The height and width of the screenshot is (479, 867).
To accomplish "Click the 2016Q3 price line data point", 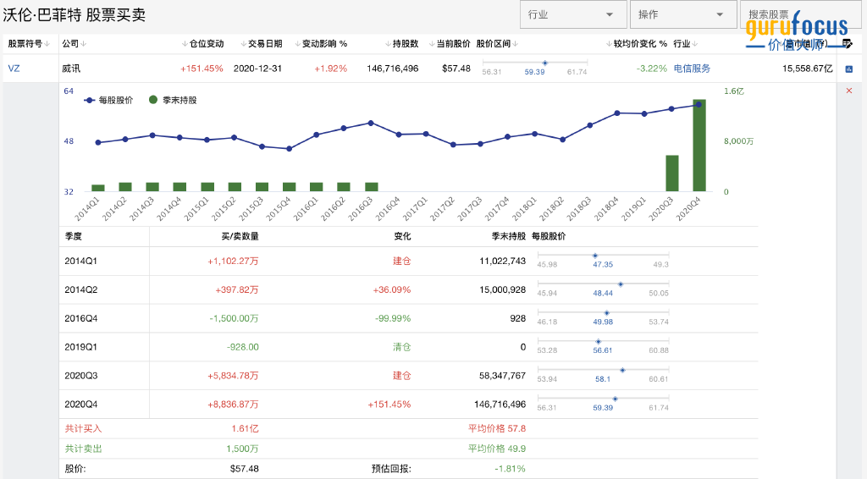I will tap(371, 124).
